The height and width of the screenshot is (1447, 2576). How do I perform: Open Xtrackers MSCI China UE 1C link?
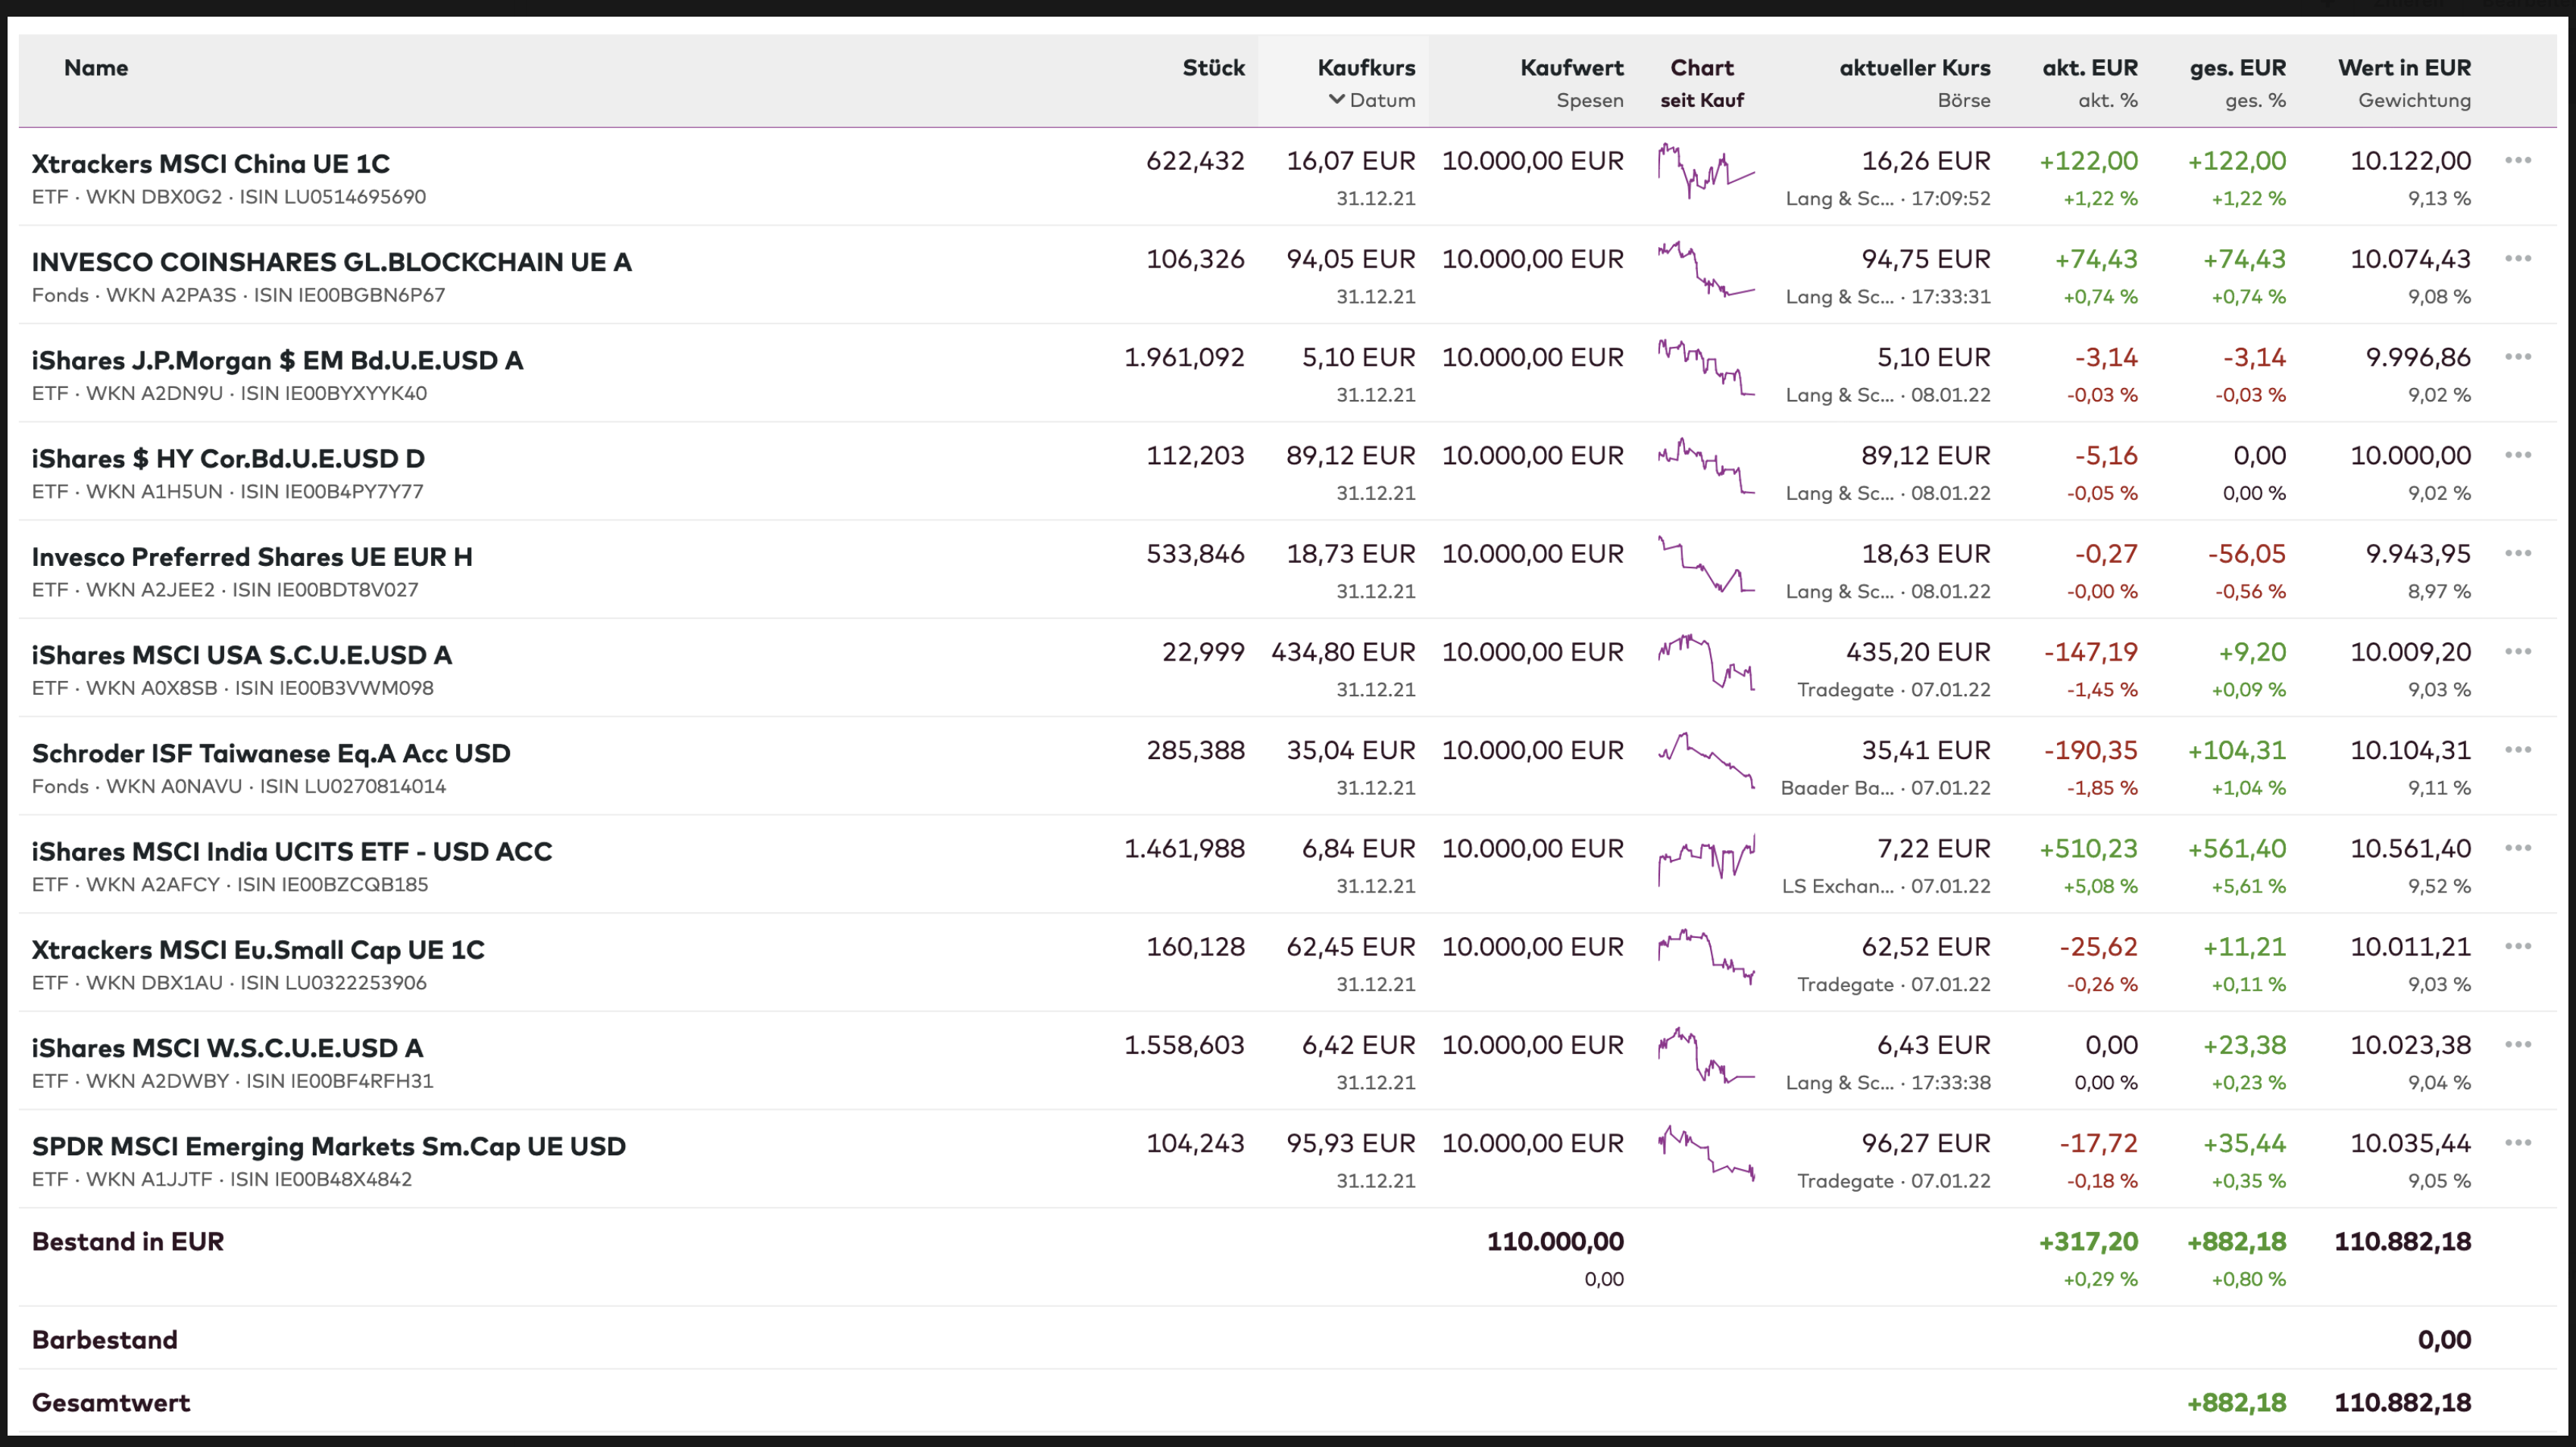(210, 164)
